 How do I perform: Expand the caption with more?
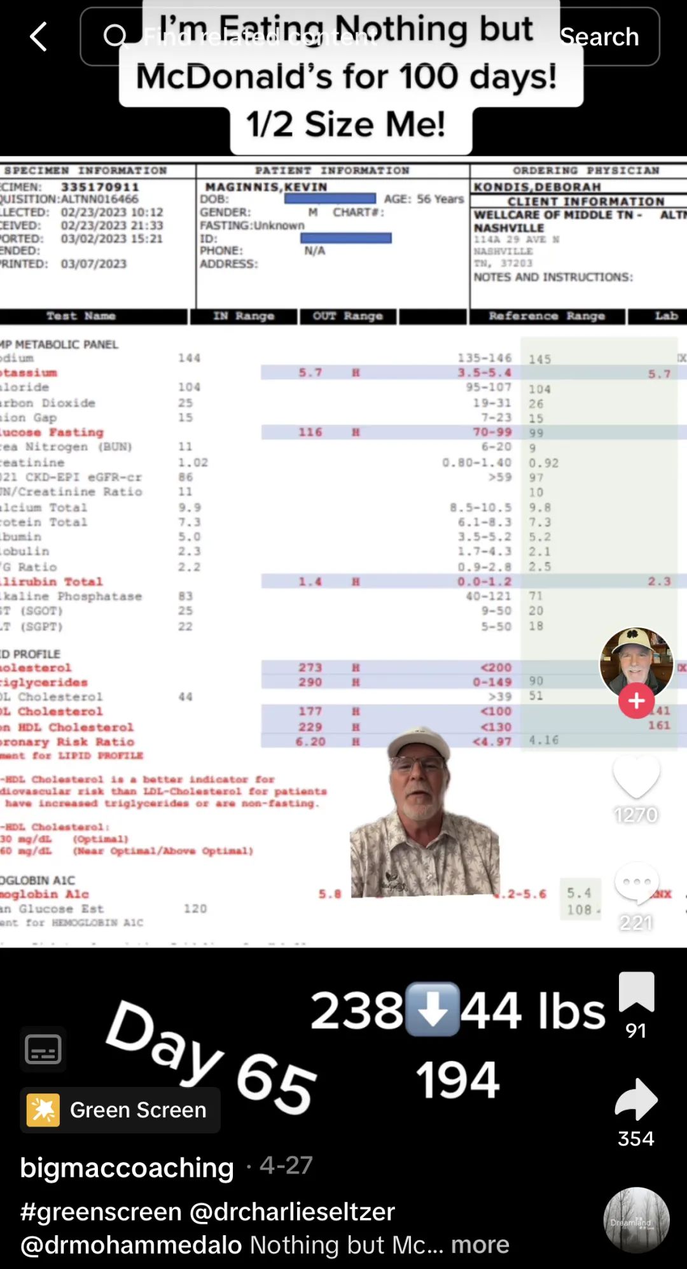coord(480,1245)
